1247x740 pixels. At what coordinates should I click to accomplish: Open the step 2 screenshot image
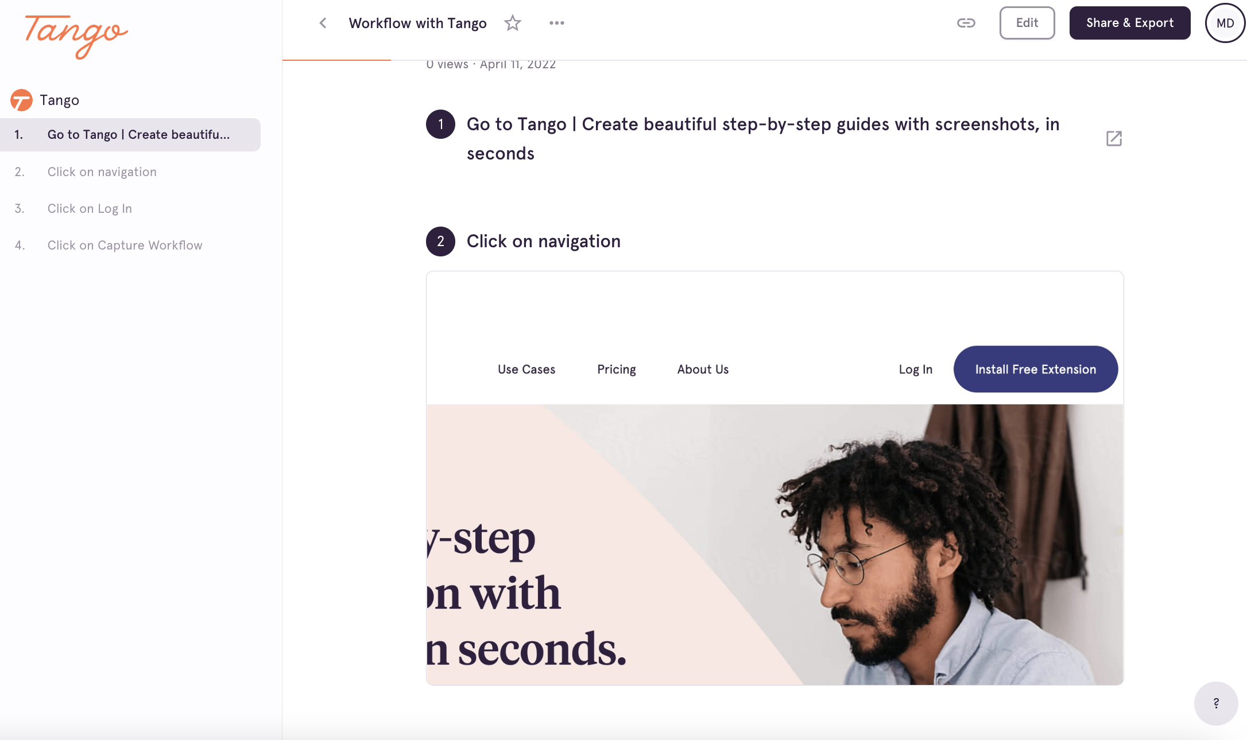coord(774,478)
